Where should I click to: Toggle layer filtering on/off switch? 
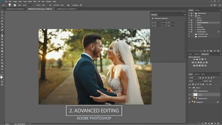pos(214,78)
